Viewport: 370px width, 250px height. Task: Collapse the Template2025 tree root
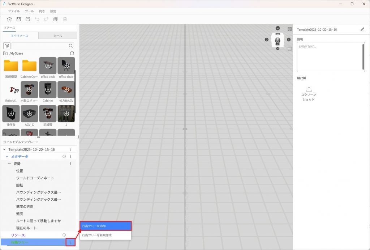4,149
